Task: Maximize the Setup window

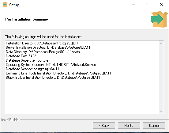Action: (148, 5)
